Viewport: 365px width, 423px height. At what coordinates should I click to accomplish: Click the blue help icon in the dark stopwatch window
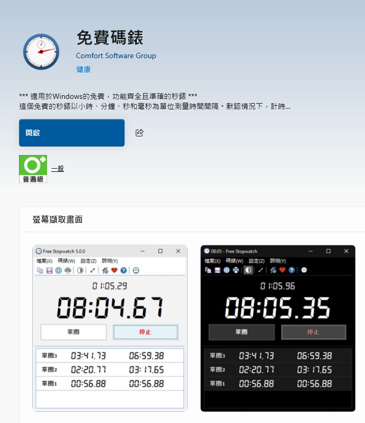click(x=292, y=270)
